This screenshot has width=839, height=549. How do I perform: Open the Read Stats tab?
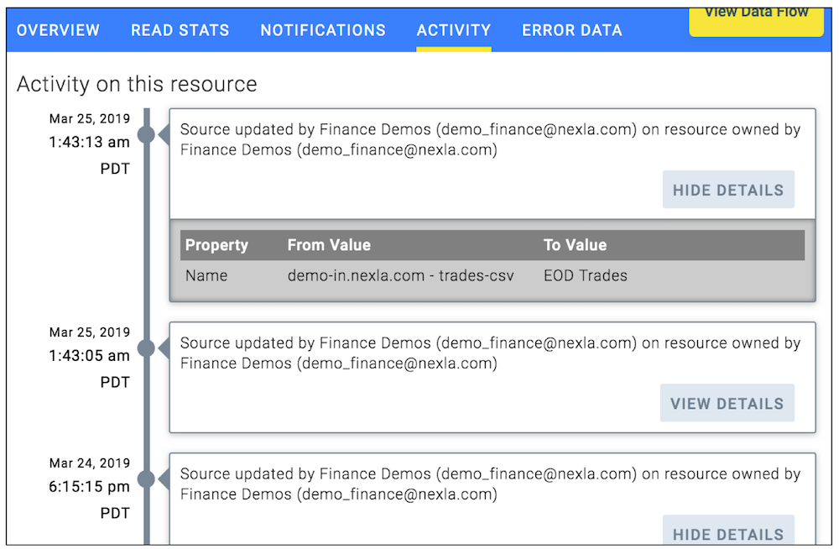tap(180, 30)
